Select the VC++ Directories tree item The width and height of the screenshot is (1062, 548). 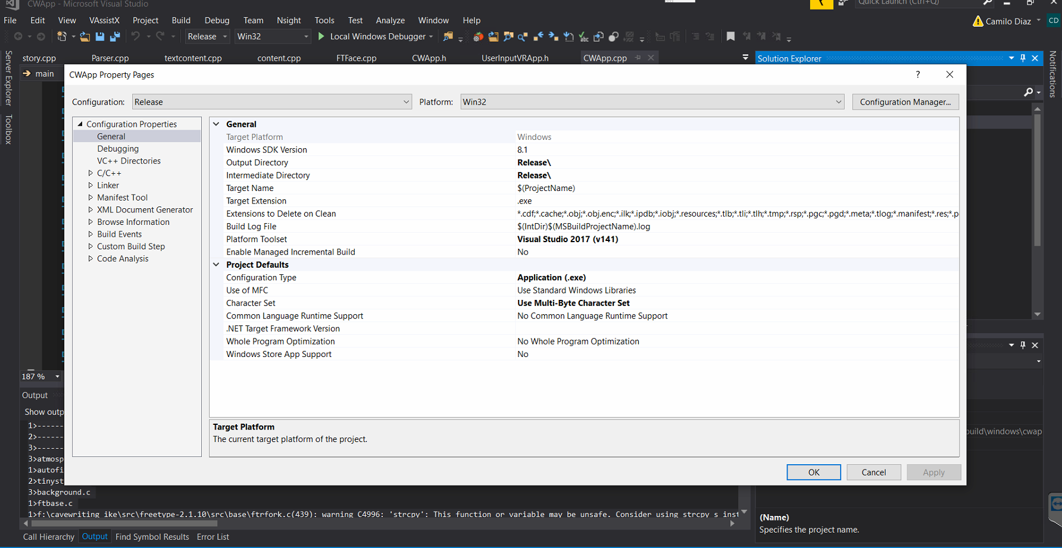click(129, 161)
